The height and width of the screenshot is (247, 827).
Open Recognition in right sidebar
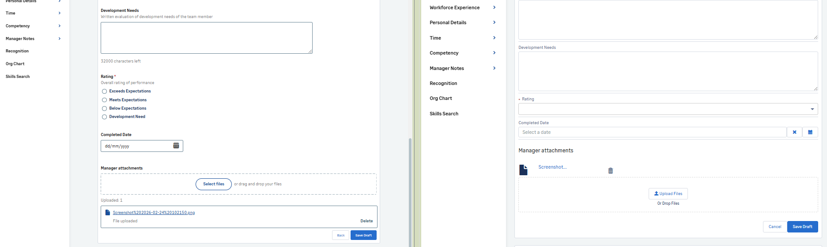(x=443, y=83)
